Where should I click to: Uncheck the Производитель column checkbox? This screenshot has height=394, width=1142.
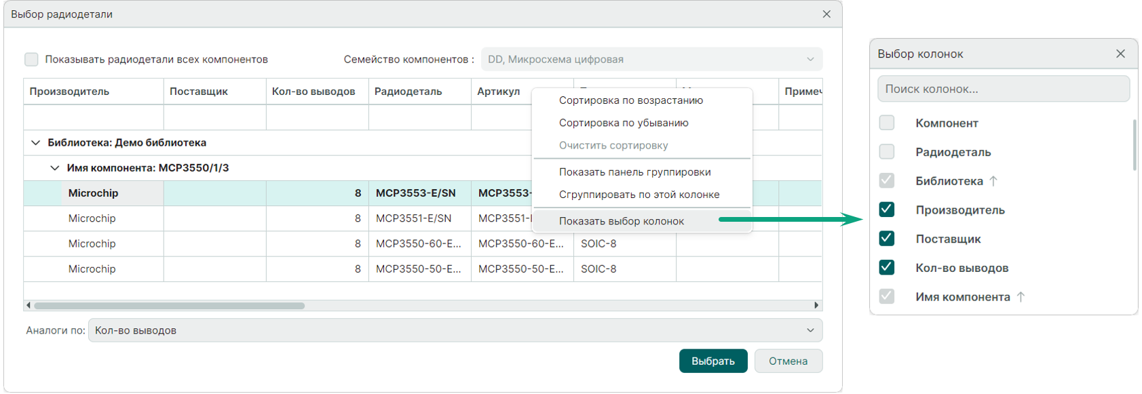[886, 210]
